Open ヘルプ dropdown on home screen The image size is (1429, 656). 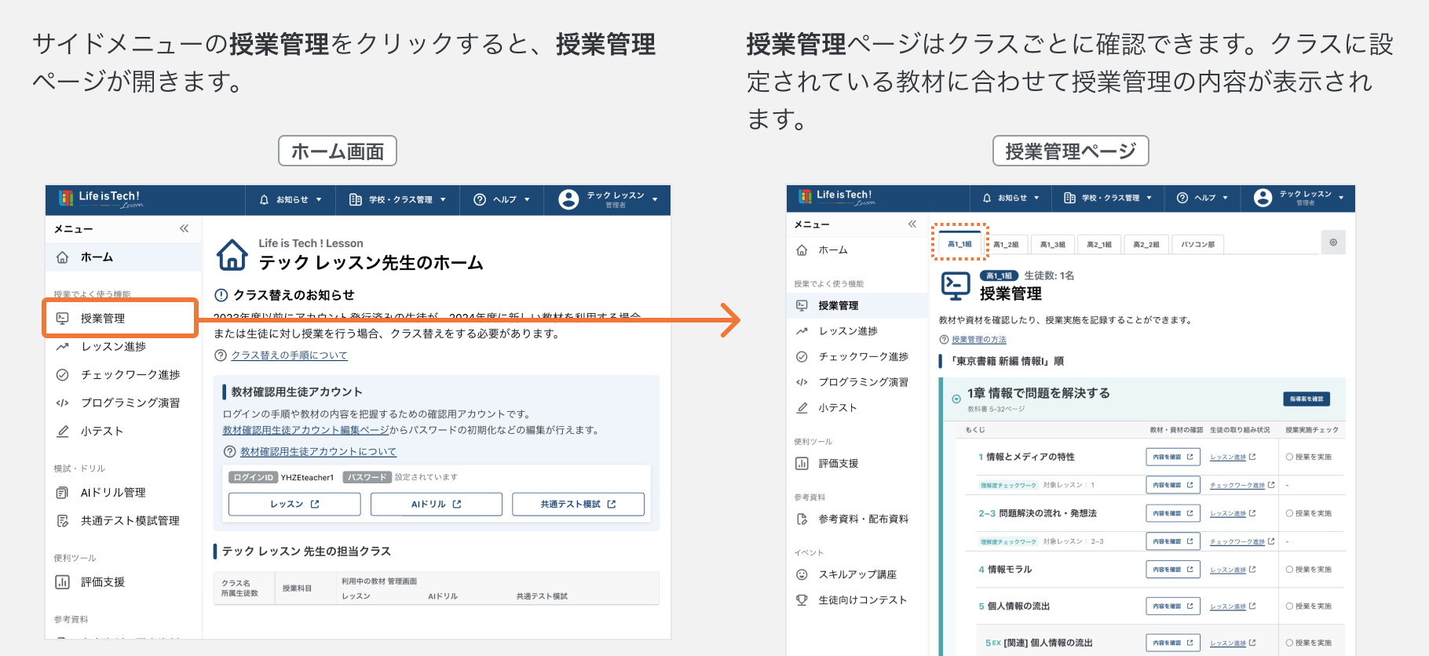tap(502, 199)
